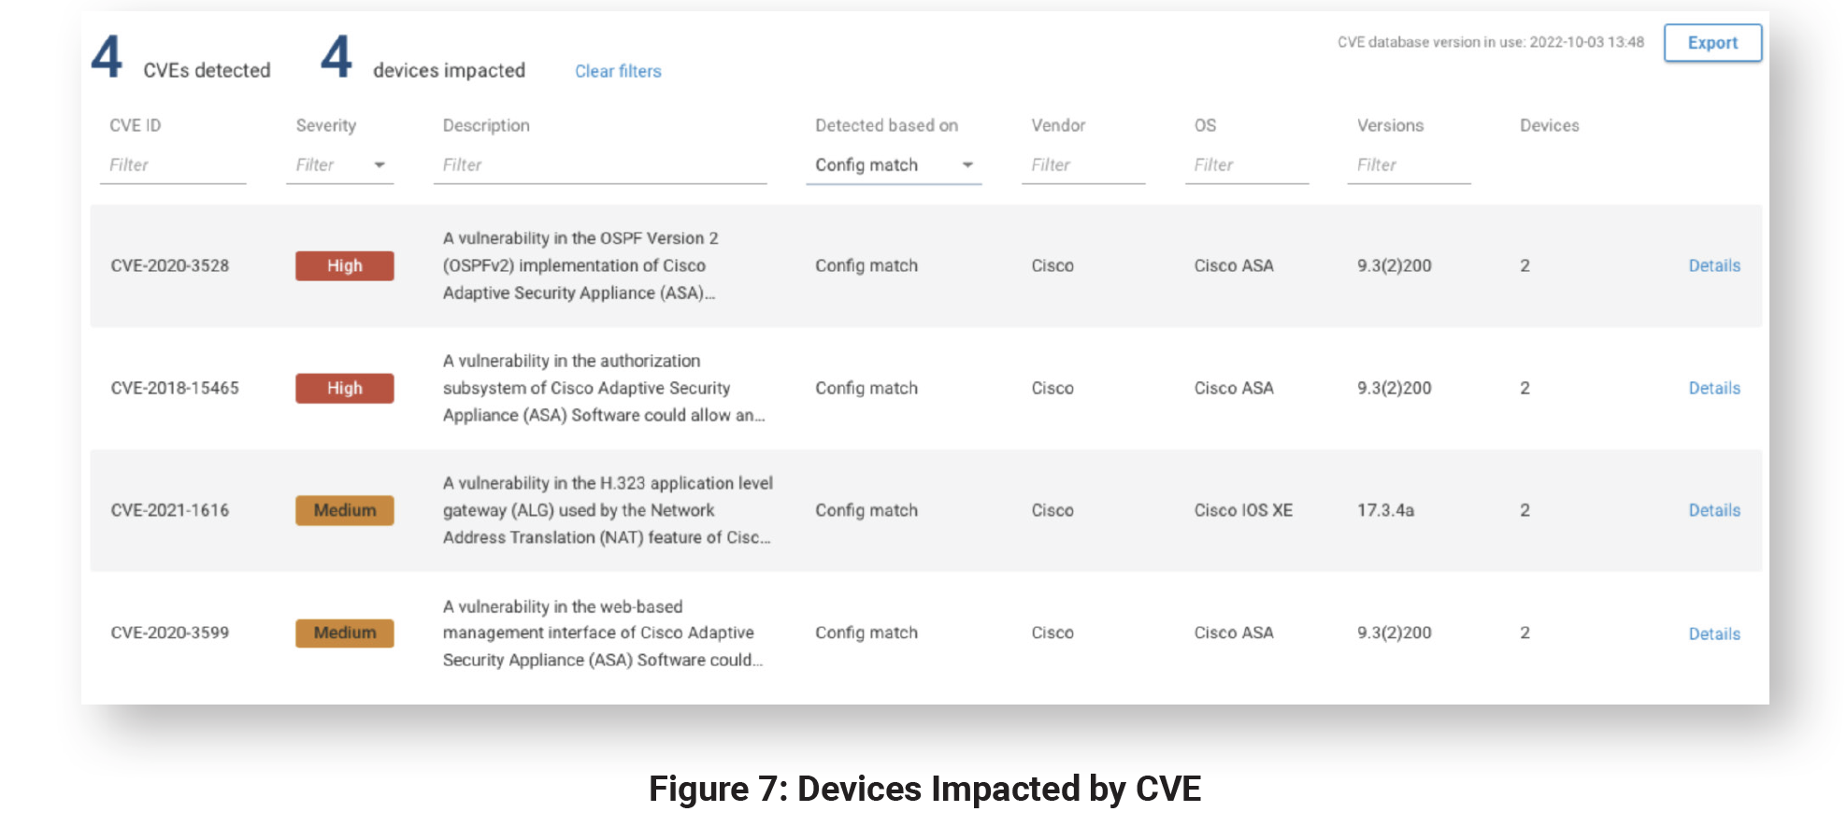Clear all filters link
The height and width of the screenshot is (826, 1847).
pyautogui.click(x=618, y=71)
